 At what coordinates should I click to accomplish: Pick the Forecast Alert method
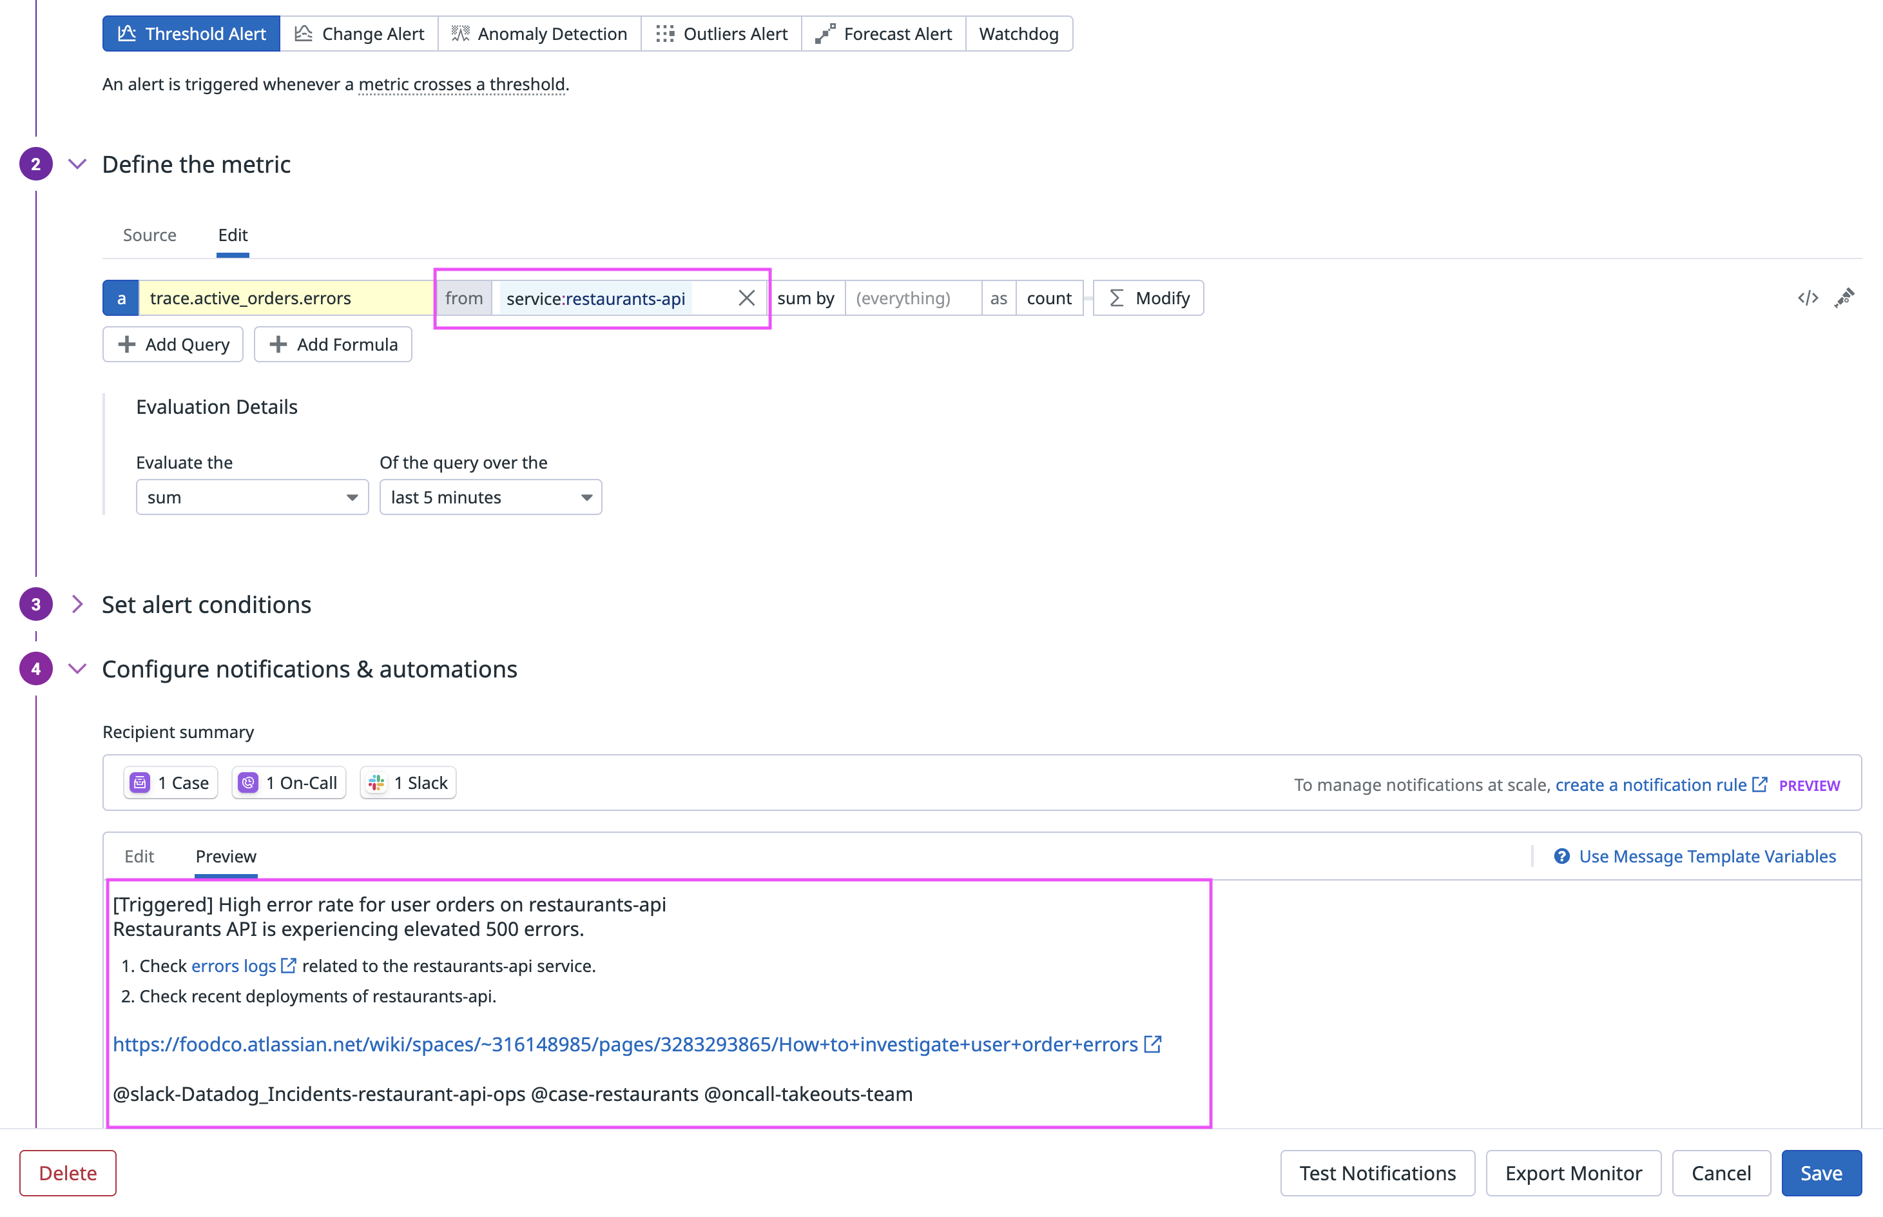click(884, 33)
